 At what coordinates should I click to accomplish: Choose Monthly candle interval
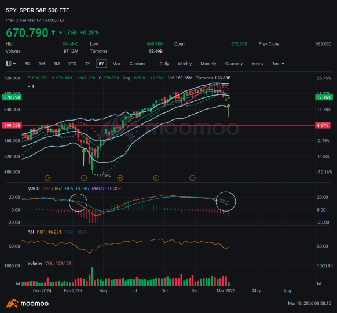click(x=208, y=64)
